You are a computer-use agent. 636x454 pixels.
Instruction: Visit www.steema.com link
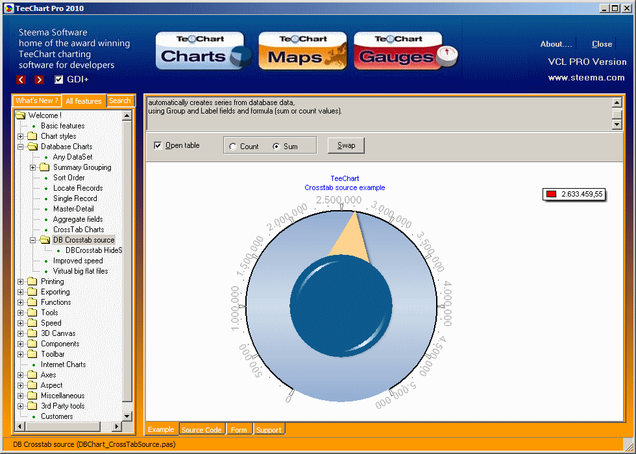click(x=586, y=78)
